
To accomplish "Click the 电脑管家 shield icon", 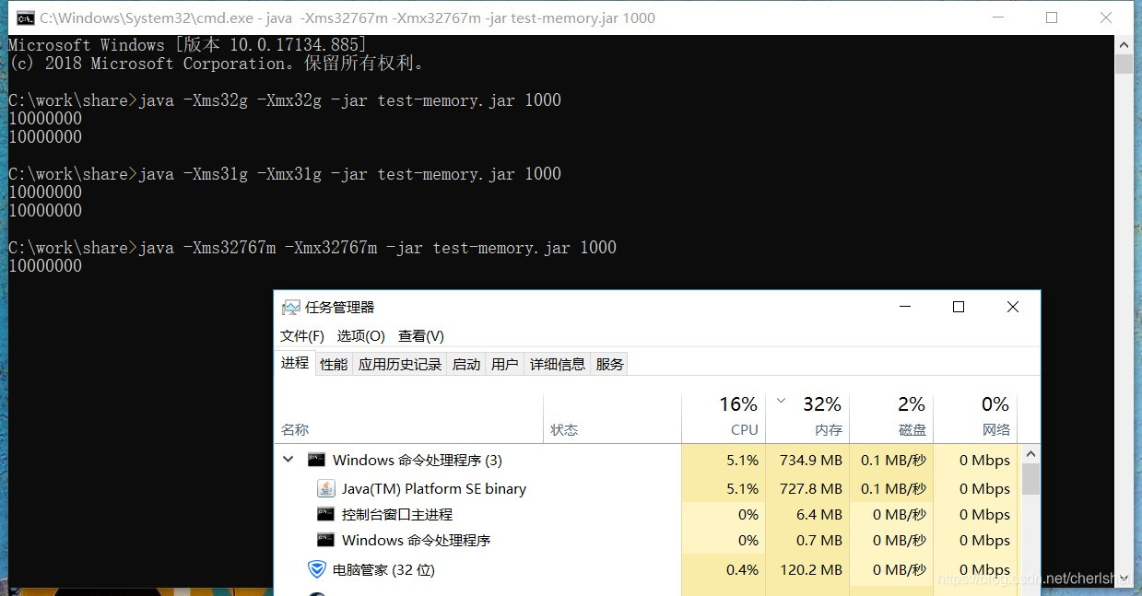I will pos(317,569).
